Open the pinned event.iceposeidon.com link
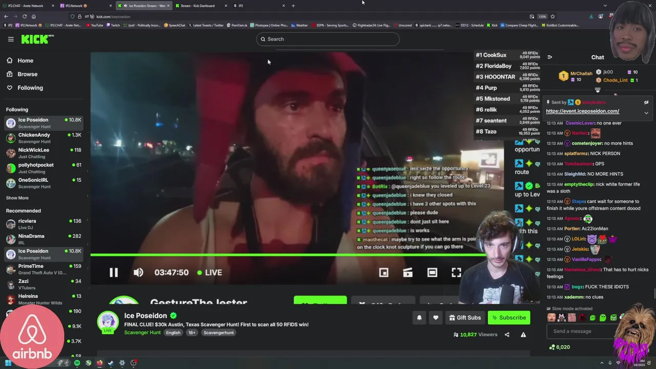This screenshot has width=656, height=369. 582,111
